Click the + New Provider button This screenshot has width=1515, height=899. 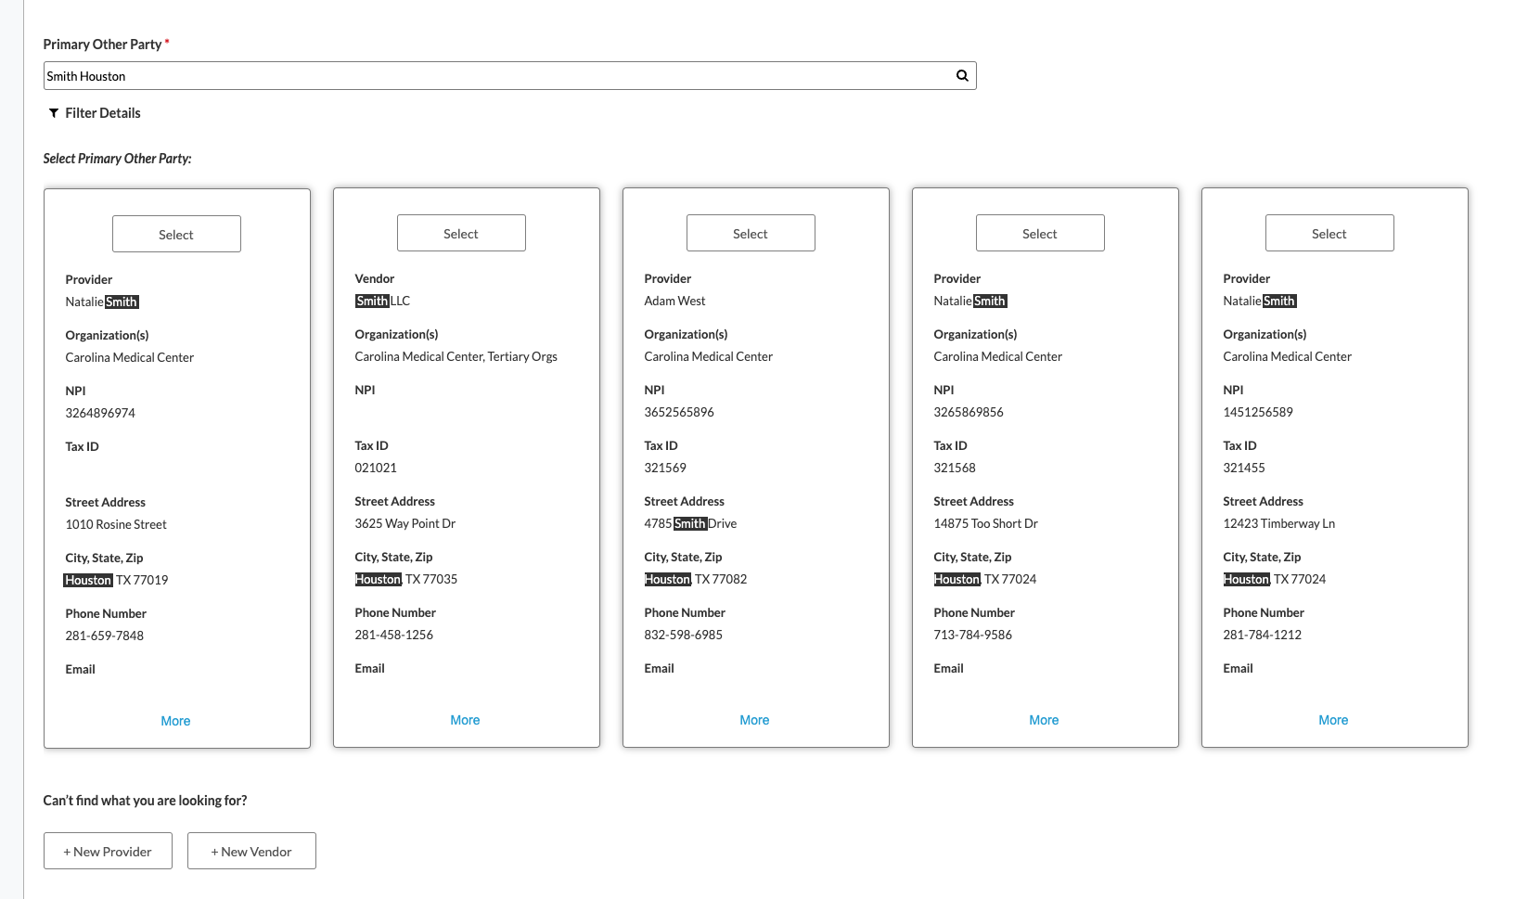point(107,851)
